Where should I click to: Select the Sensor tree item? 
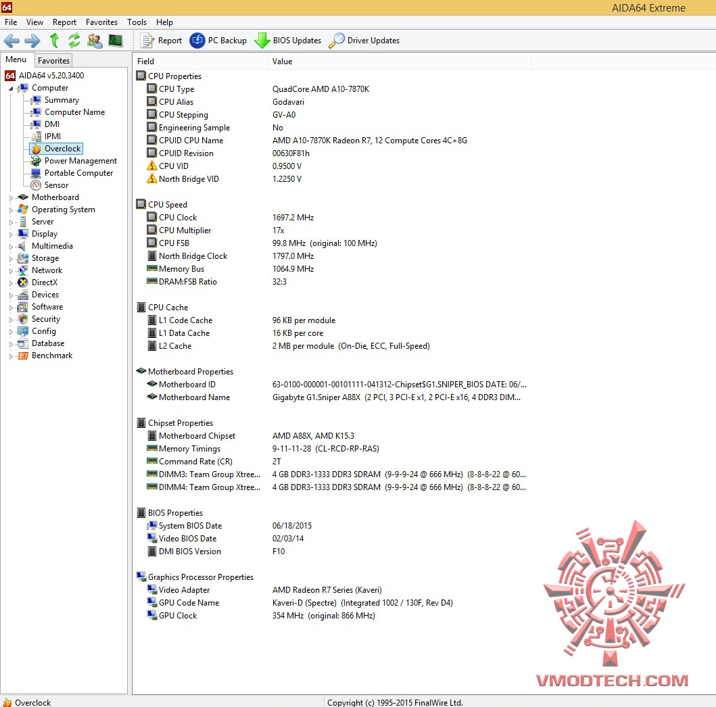(x=56, y=185)
